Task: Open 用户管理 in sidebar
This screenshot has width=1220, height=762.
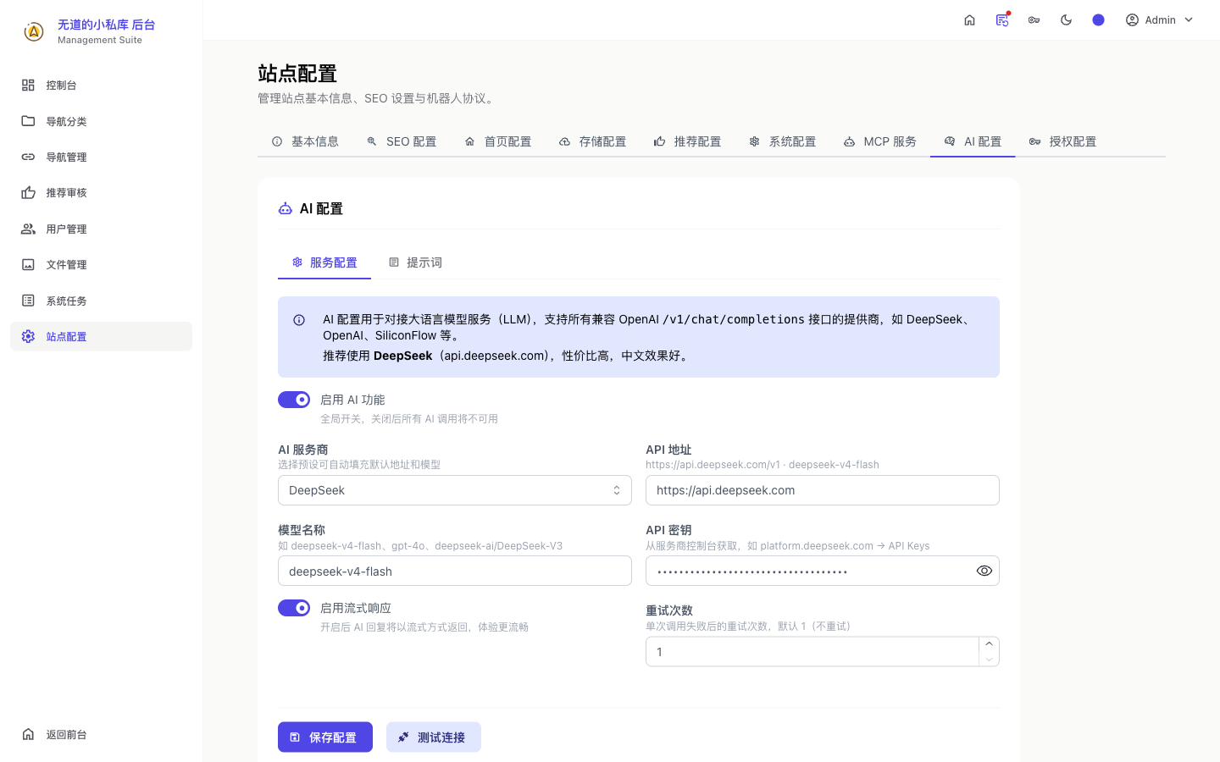Action: (101, 229)
